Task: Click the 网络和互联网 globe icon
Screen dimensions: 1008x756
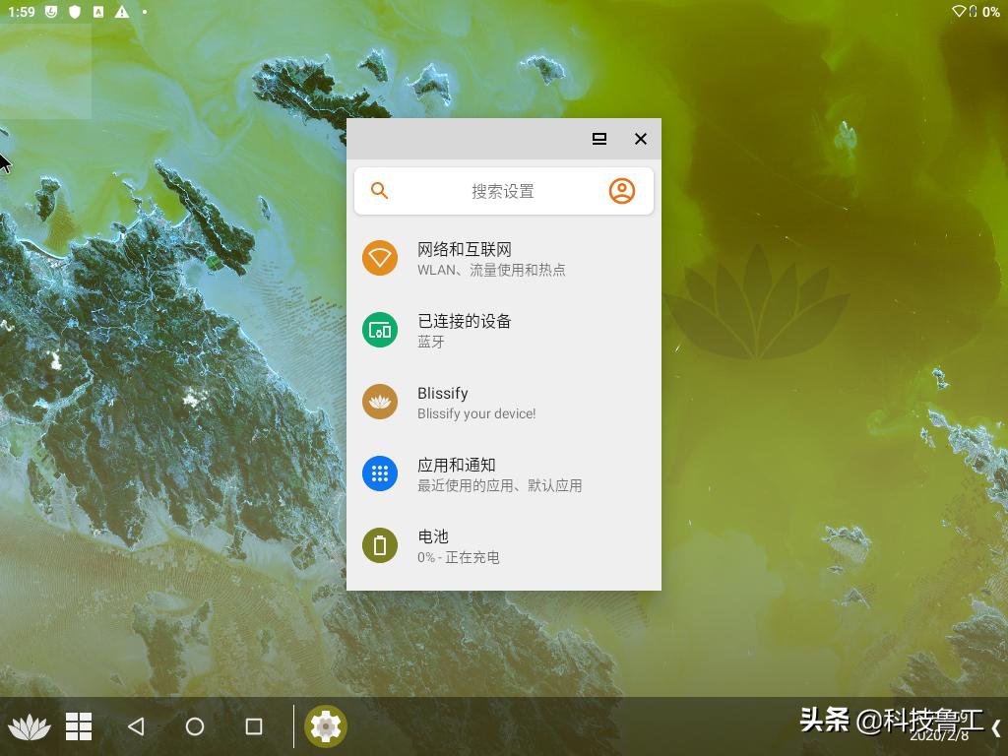Action: point(380,258)
